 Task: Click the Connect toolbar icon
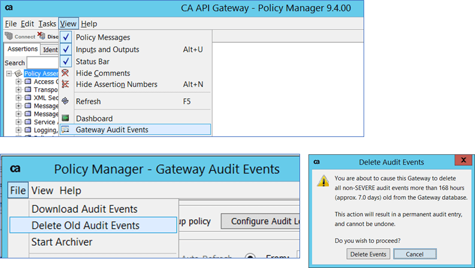(x=9, y=36)
